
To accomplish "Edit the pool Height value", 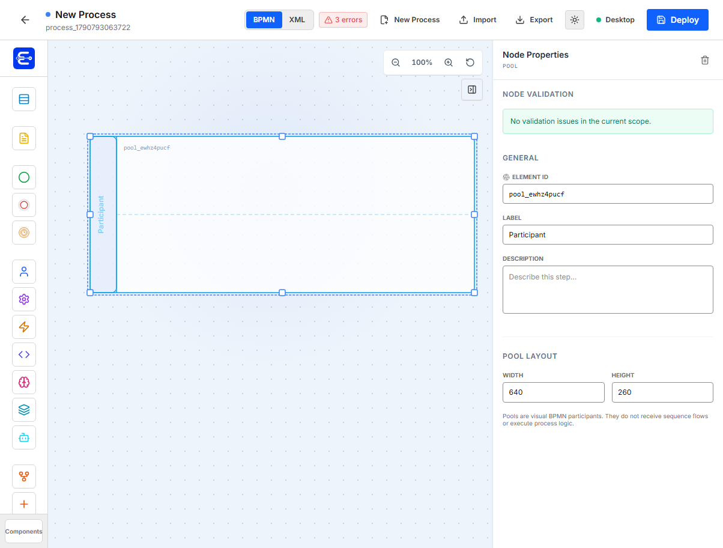I will (x=662, y=392).
